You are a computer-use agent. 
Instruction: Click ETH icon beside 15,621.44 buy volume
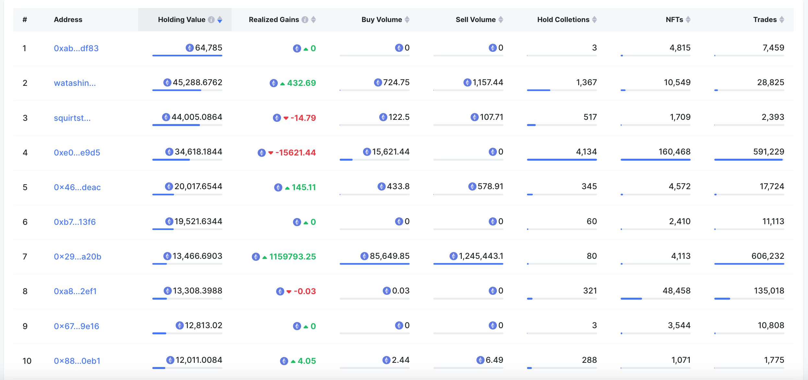coord(367,152)
